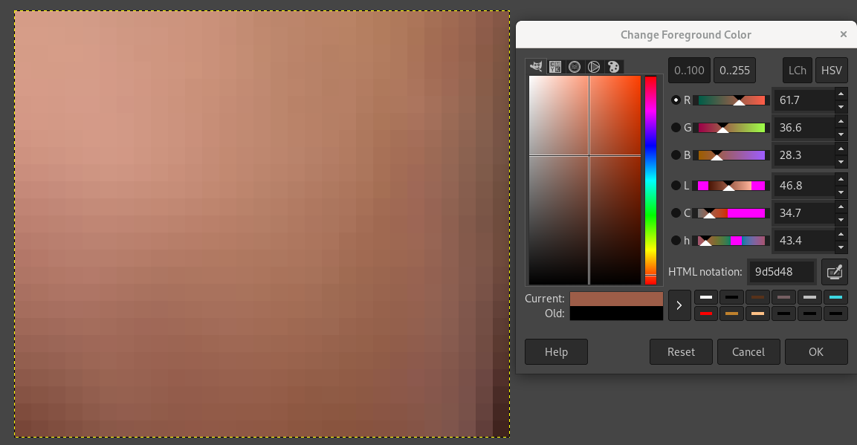Switch to the color Wheel selector tab

point(594,67)
